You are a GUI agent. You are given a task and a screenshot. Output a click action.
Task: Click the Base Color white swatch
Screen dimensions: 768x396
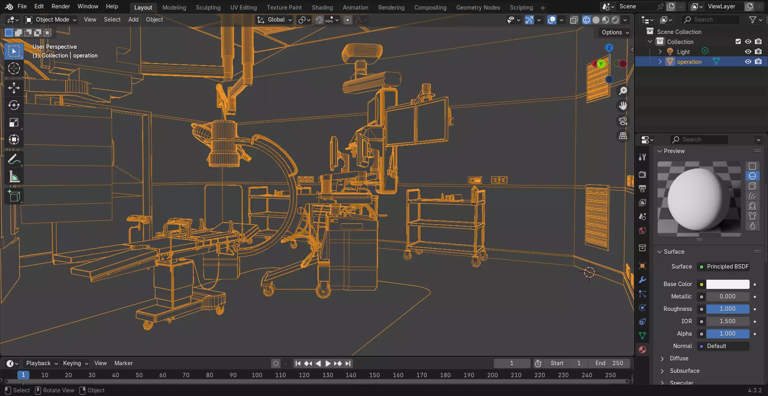(x=728, y=284)
